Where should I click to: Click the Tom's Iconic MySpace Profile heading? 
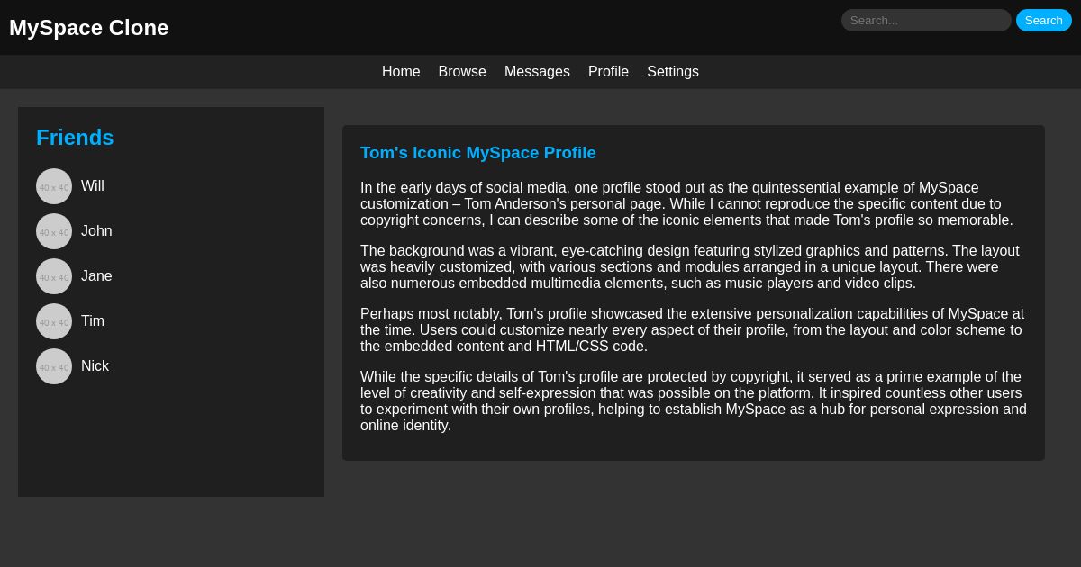[478, 153]
